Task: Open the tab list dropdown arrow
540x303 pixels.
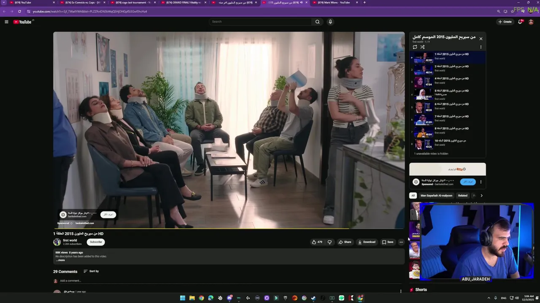Action: point(4,3)
